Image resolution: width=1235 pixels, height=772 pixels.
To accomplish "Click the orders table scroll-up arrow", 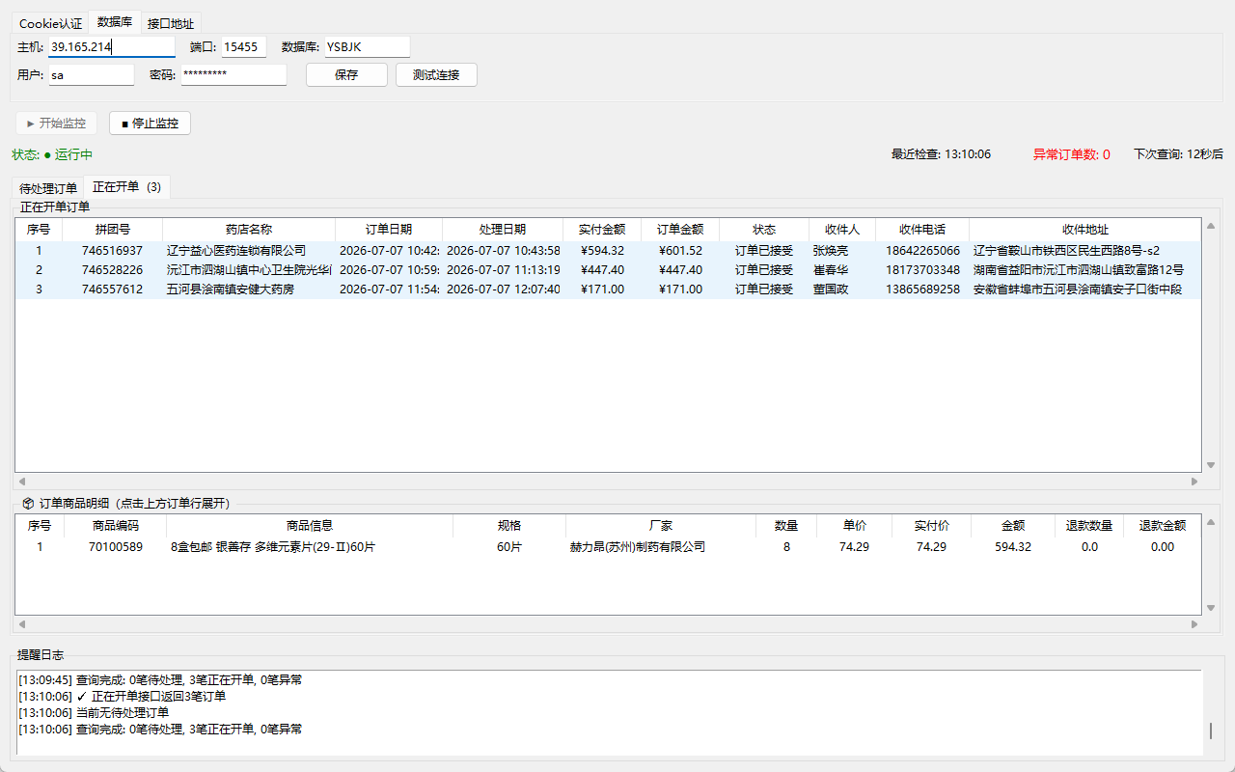I will click(x=1211, y=226).
